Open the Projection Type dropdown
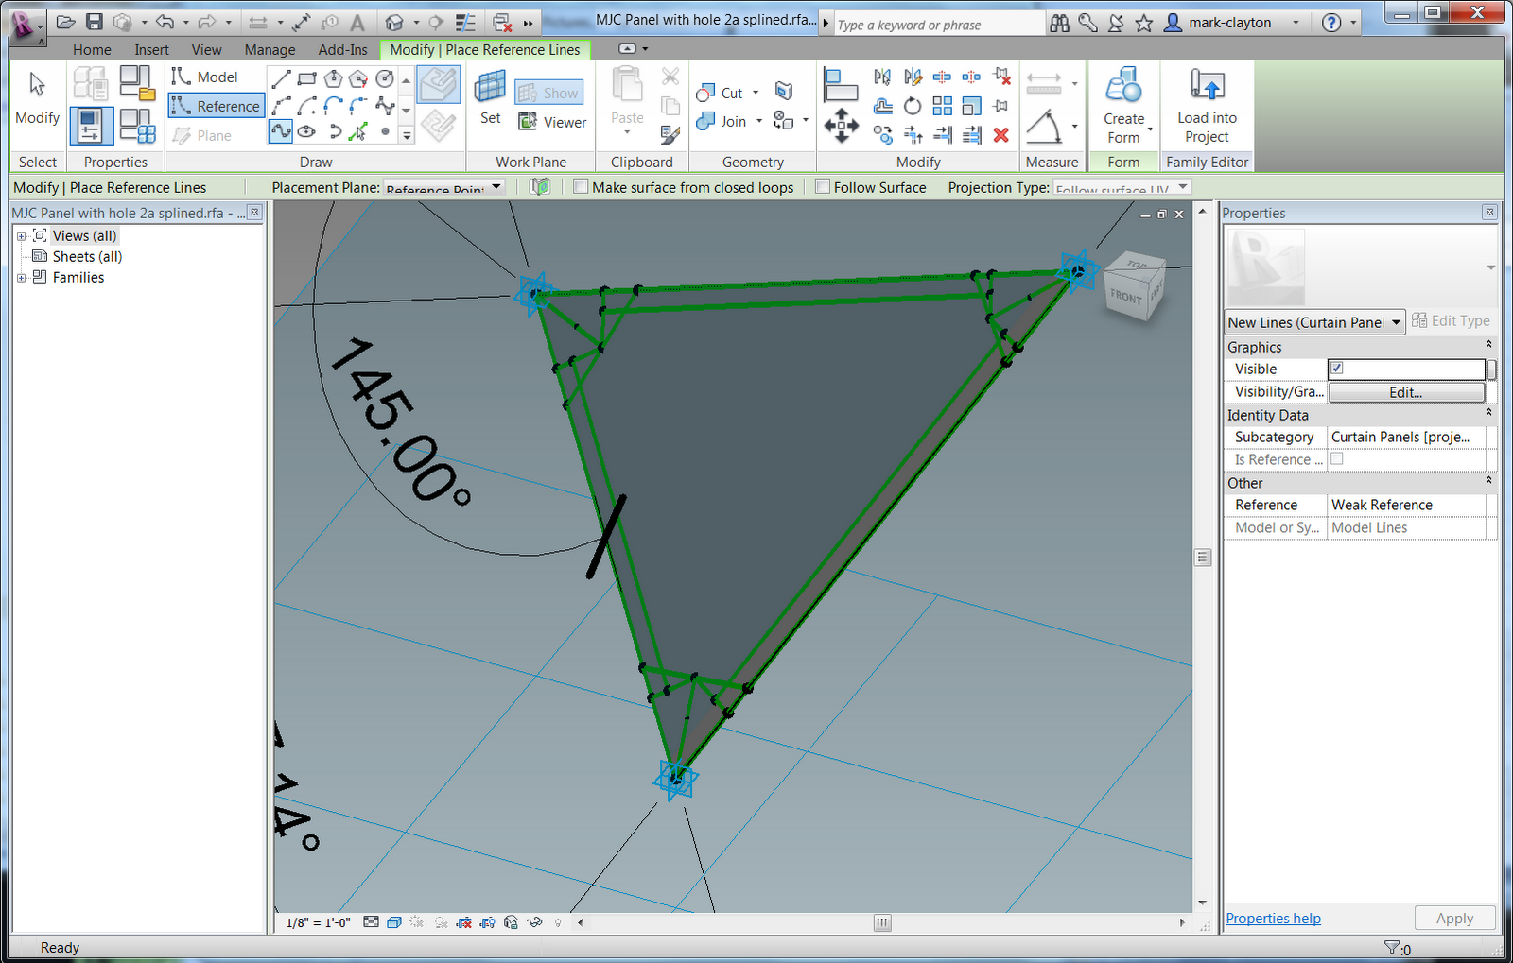Viewport: 1513px width, 963px height. point(1182,189)
